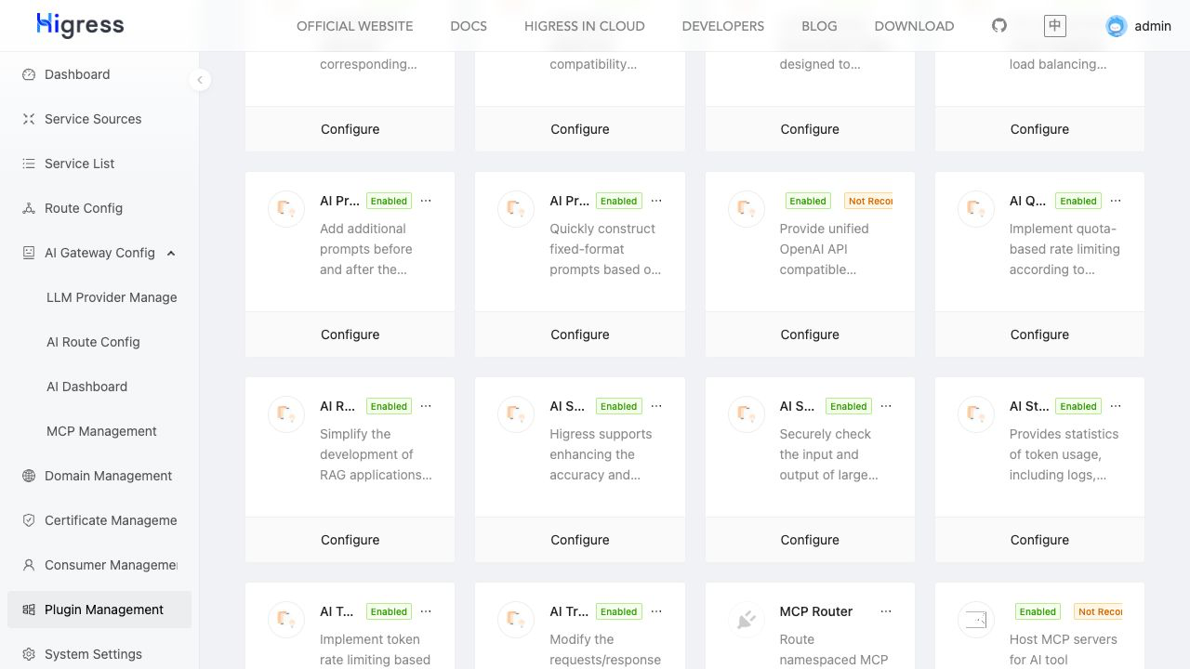Go to the BLOG link
This screenshot has height=669, width=1190.
point(819,26)
